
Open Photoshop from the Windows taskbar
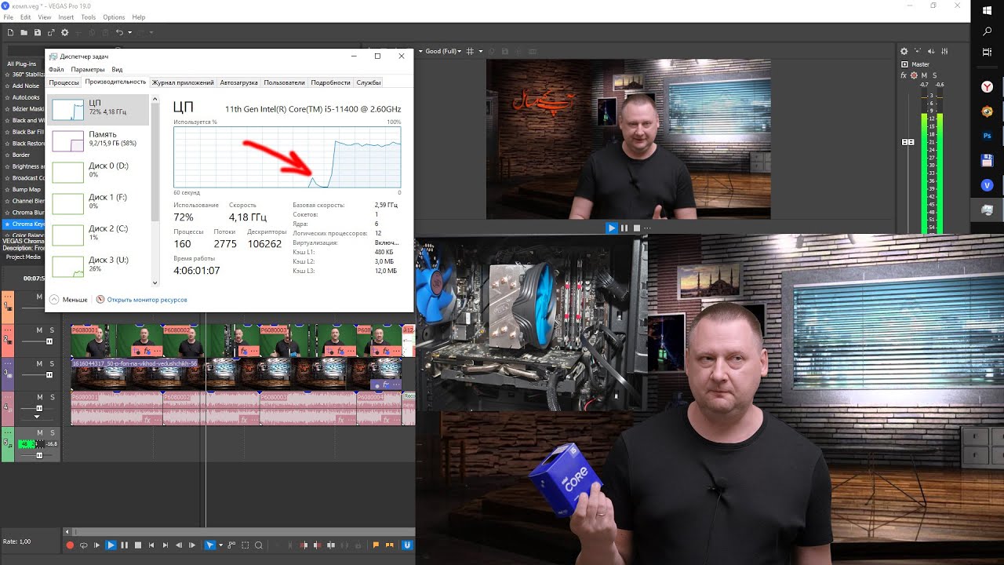988,136
